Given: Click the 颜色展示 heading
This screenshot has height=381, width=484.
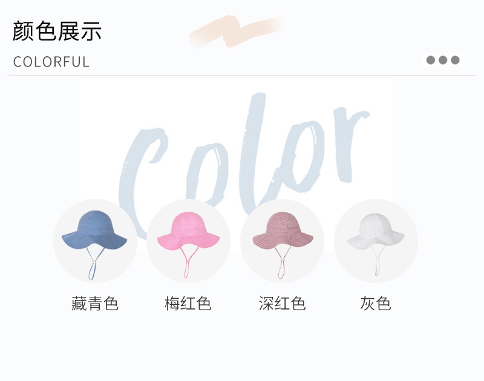Looking at the screenshot, I should click(57, 31).
